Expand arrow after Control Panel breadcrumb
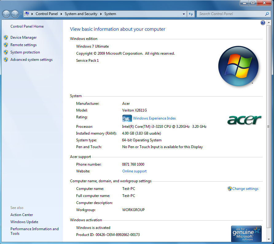Screen dimensions: 274x244 tap(61, 14)
